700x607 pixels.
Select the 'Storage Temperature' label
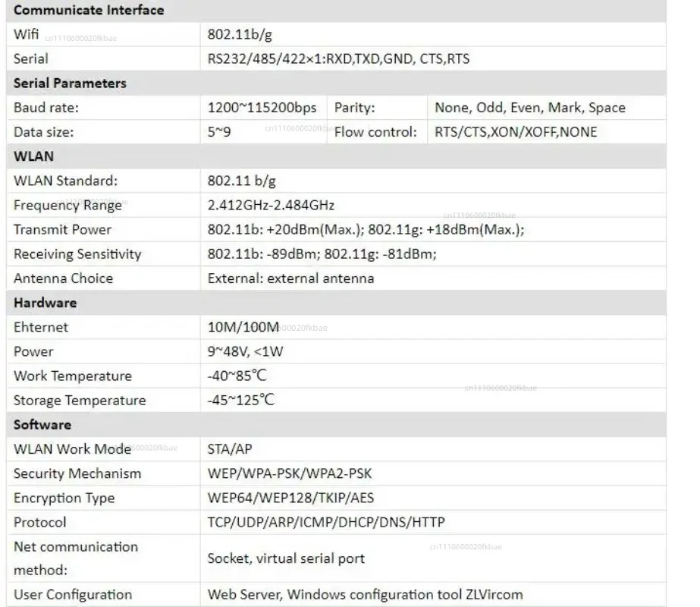tap(80, 401)
